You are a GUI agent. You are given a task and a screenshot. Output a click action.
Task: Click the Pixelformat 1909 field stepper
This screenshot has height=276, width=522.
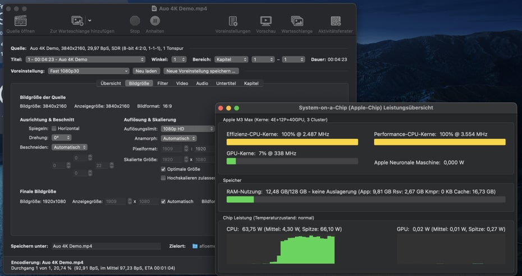pos(185,149)
